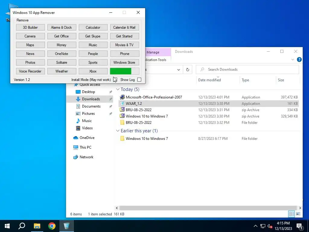Remove the News app

coord(30,54)
